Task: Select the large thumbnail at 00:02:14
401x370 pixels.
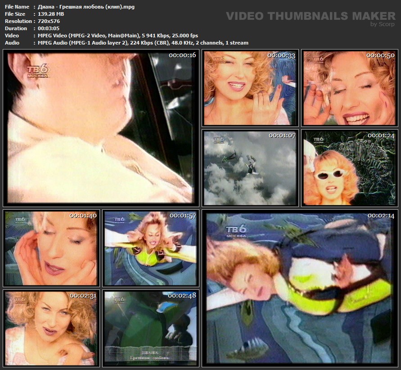Action: tap(299, 288)
